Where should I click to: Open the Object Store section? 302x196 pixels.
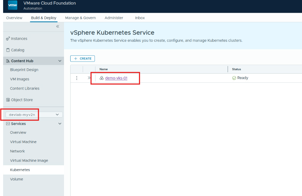click(x=21, y=100)
